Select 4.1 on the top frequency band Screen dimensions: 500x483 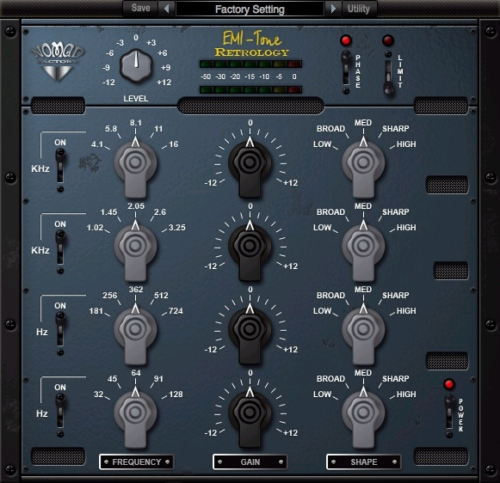pos(97,144)
